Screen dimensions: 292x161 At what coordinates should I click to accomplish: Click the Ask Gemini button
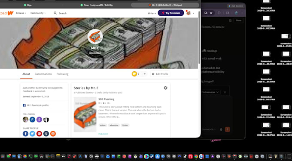[235, 6]
